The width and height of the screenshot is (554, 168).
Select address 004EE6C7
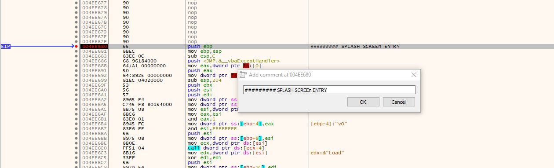coord(95,162)
